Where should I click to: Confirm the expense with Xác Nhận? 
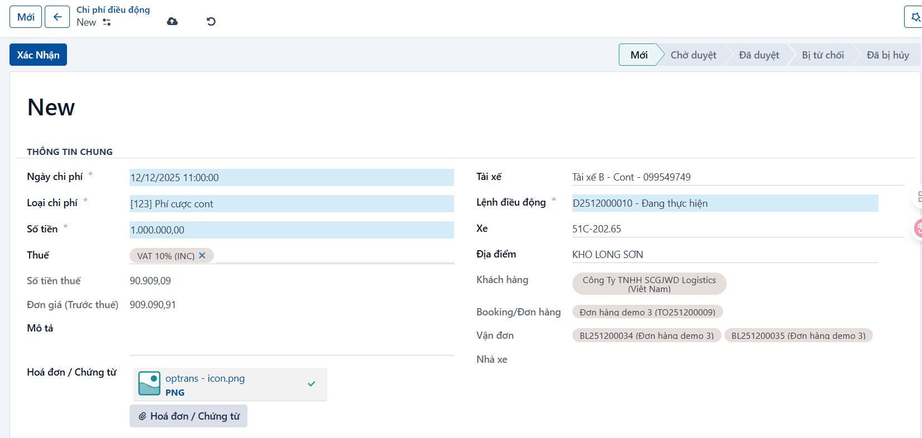[x=38, y=55]
